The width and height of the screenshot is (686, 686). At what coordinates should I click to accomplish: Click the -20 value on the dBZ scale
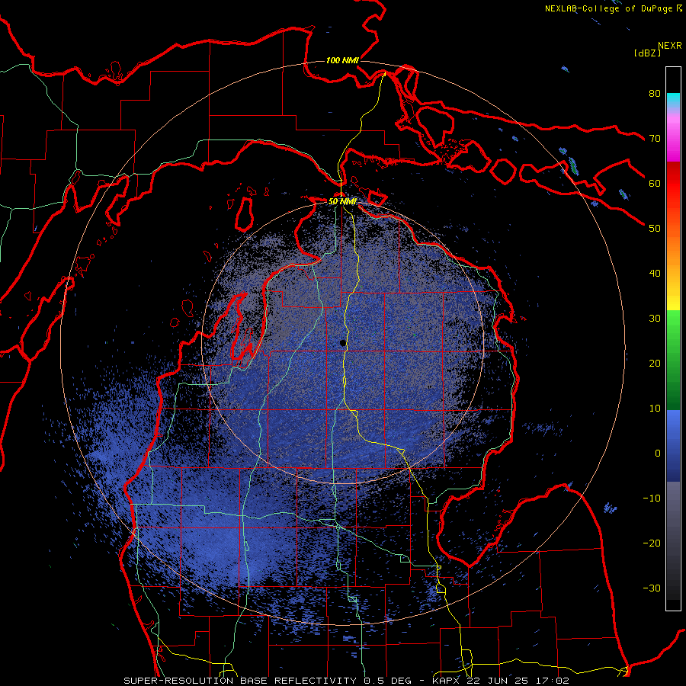coord(652,543)
